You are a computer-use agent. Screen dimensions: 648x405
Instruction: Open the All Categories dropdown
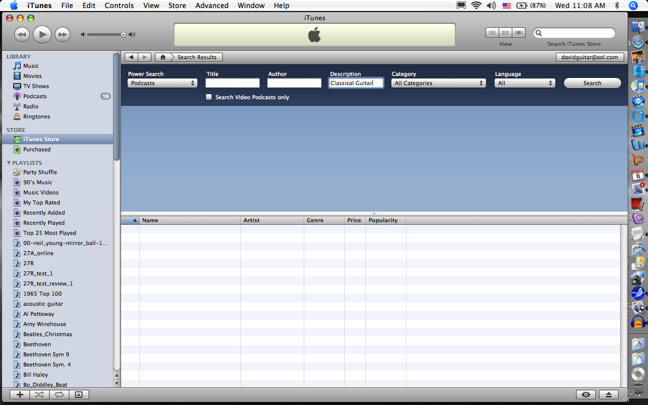439,83
